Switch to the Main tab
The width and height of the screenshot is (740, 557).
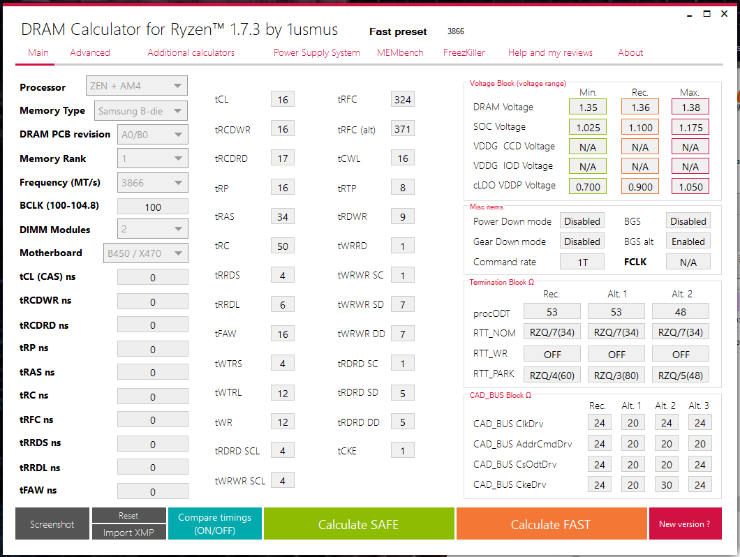click(x=38, y=52)
